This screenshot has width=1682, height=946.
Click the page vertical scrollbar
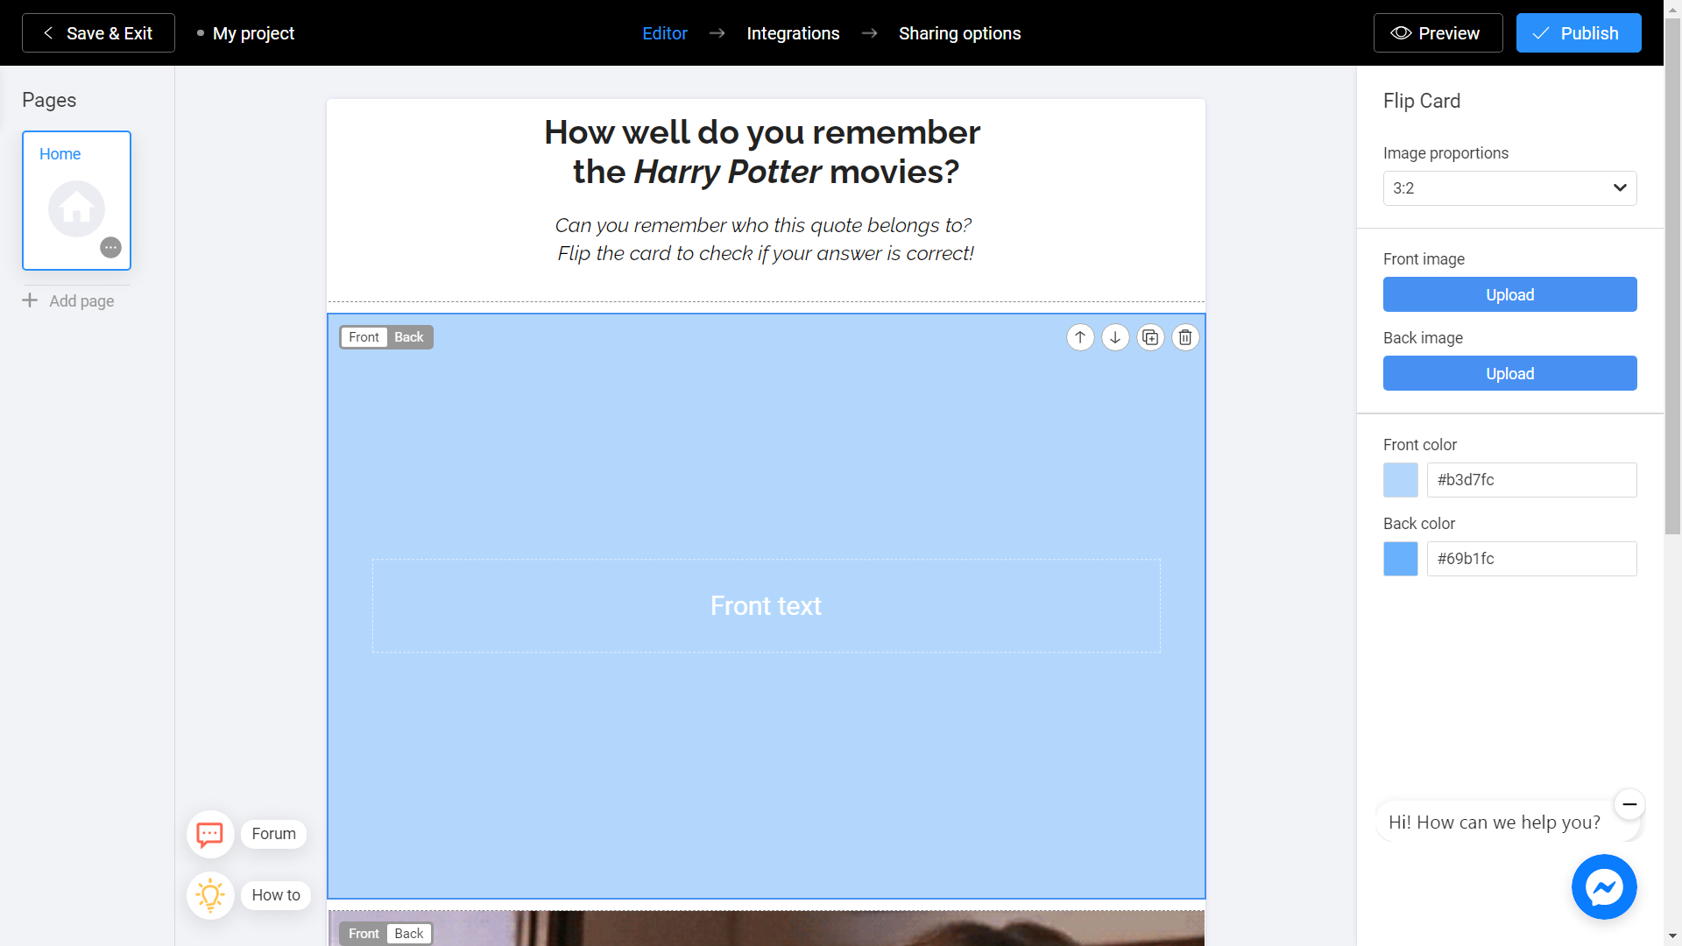(x=1672, y=275)
